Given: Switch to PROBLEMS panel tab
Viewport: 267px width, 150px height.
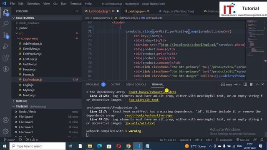Looking at the screenshot, I should coord(93,85).
